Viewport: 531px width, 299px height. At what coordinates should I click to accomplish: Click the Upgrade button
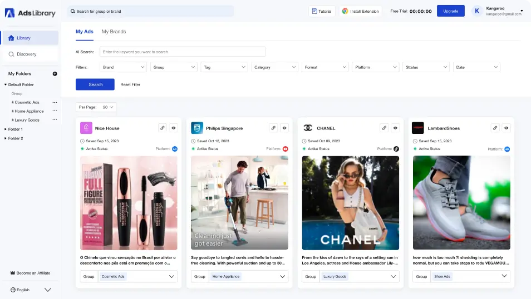450,11
